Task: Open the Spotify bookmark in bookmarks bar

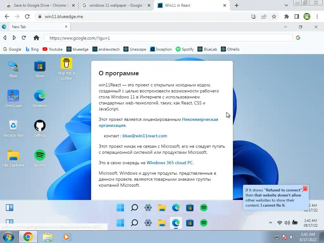Action: (185, 49)
